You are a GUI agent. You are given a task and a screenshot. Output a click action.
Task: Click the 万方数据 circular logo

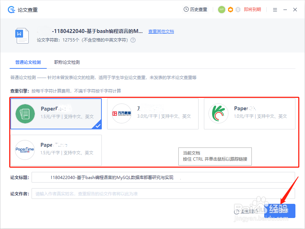[x=122, y=113]
